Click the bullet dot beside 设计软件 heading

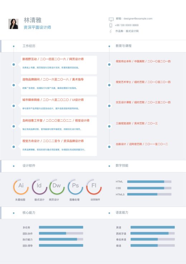(14, 166)
